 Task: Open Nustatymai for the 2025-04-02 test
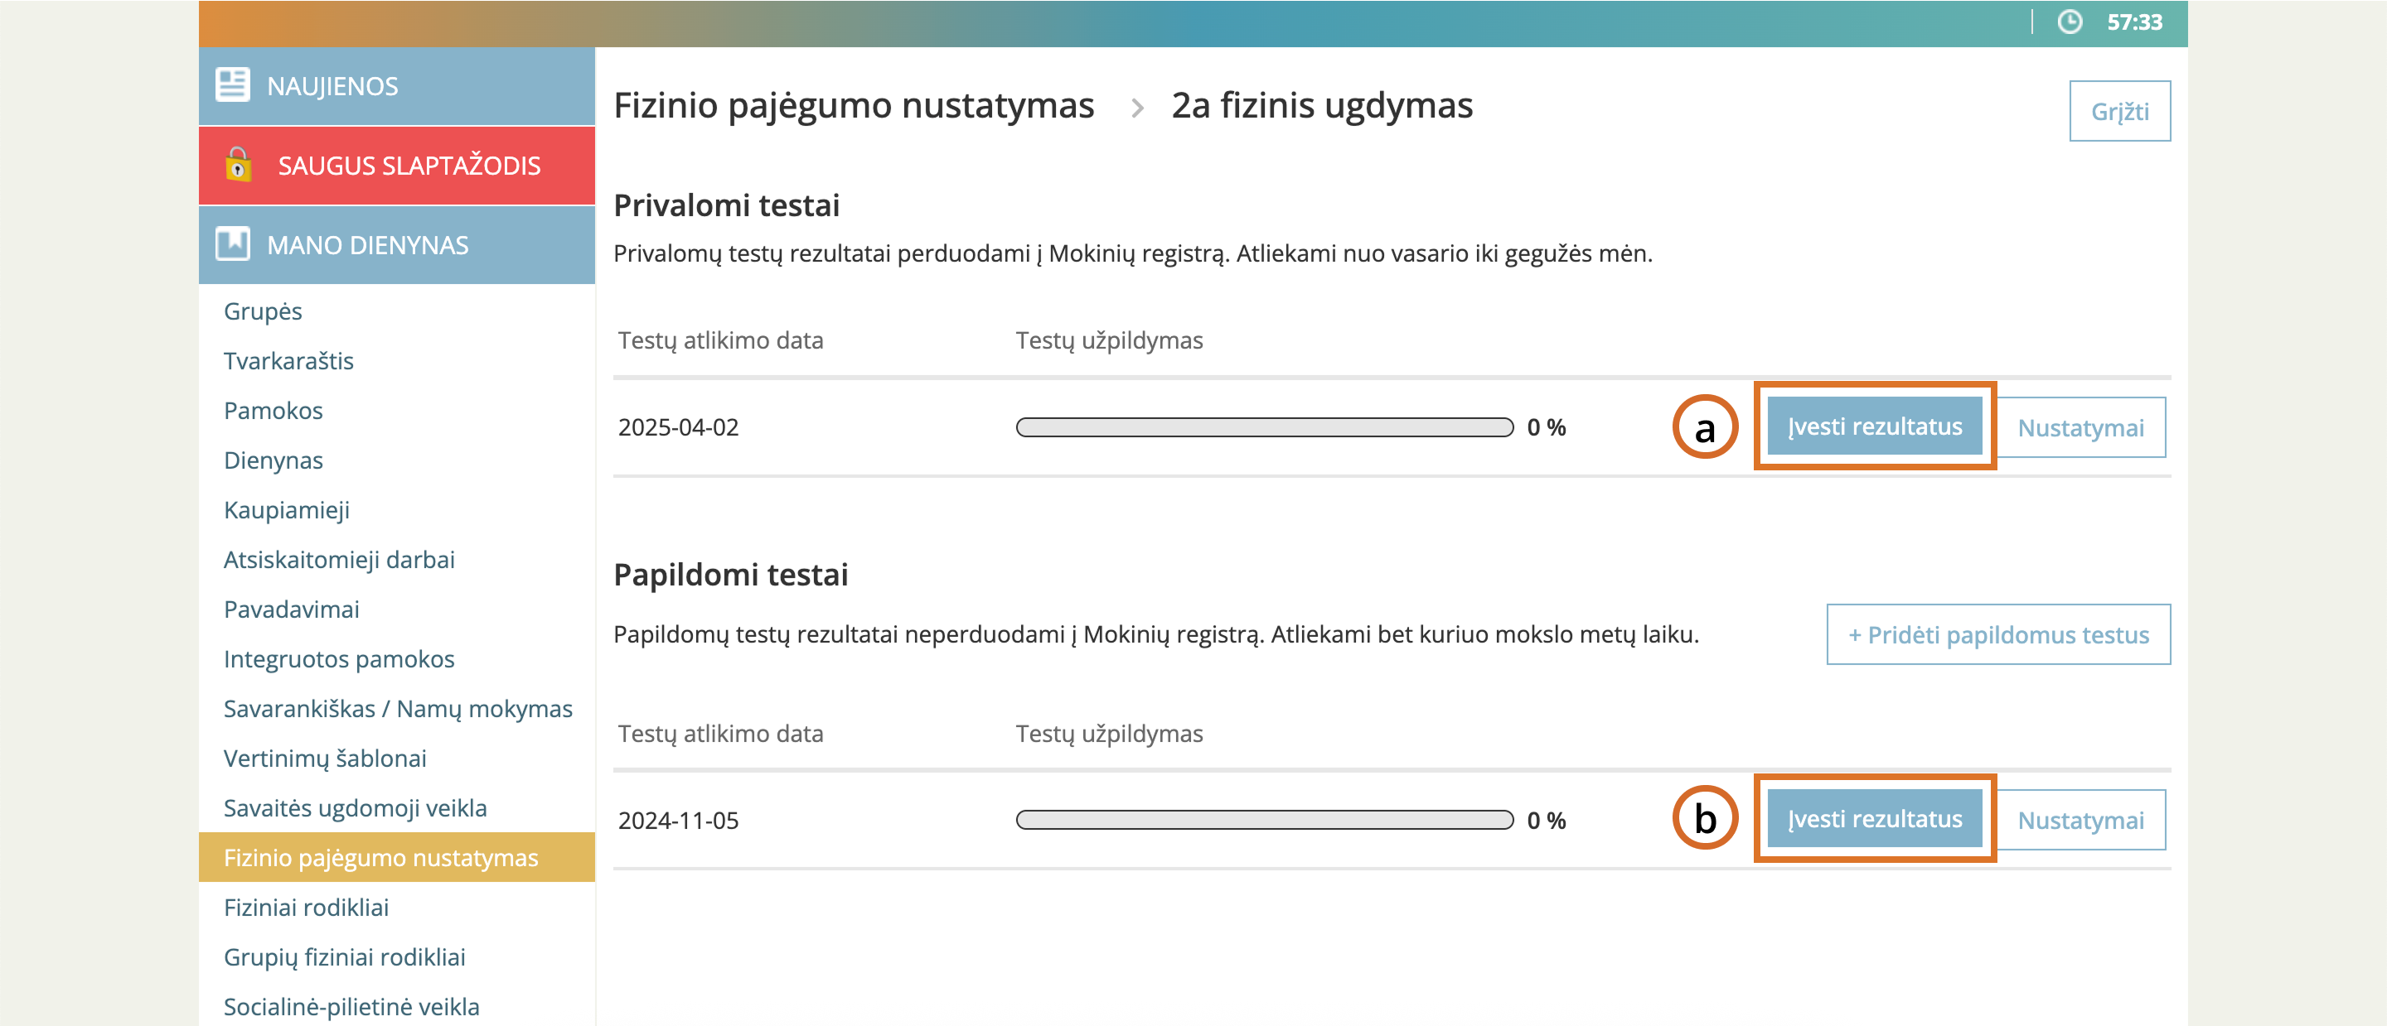click(2080, 428)
